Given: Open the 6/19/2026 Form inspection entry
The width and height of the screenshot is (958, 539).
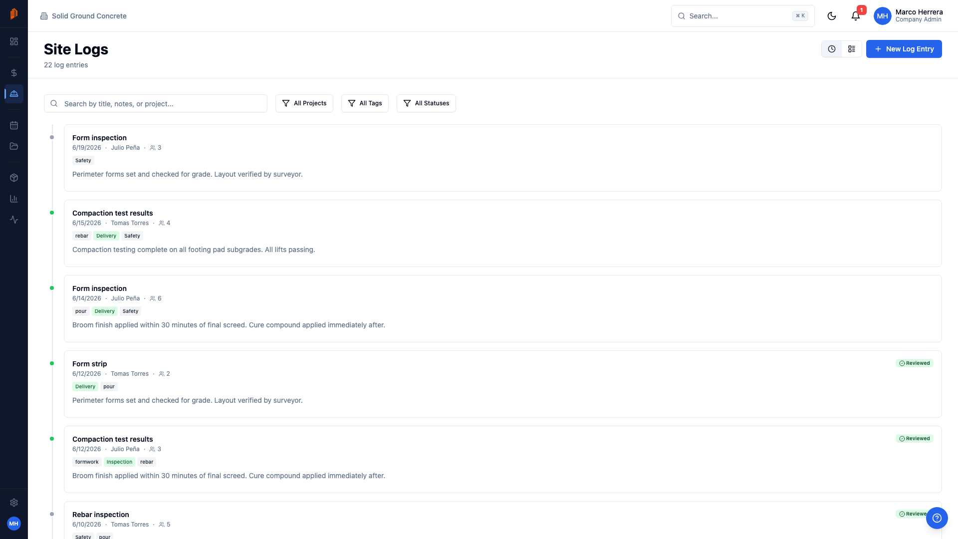Looking at the screenshot, I should (503, 158).
